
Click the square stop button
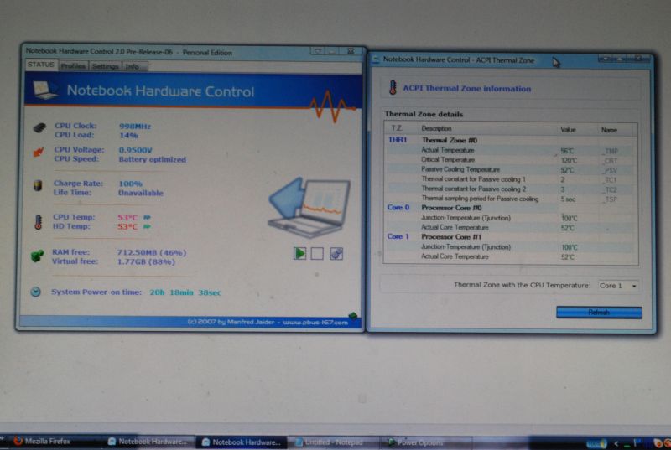[317, 253]
